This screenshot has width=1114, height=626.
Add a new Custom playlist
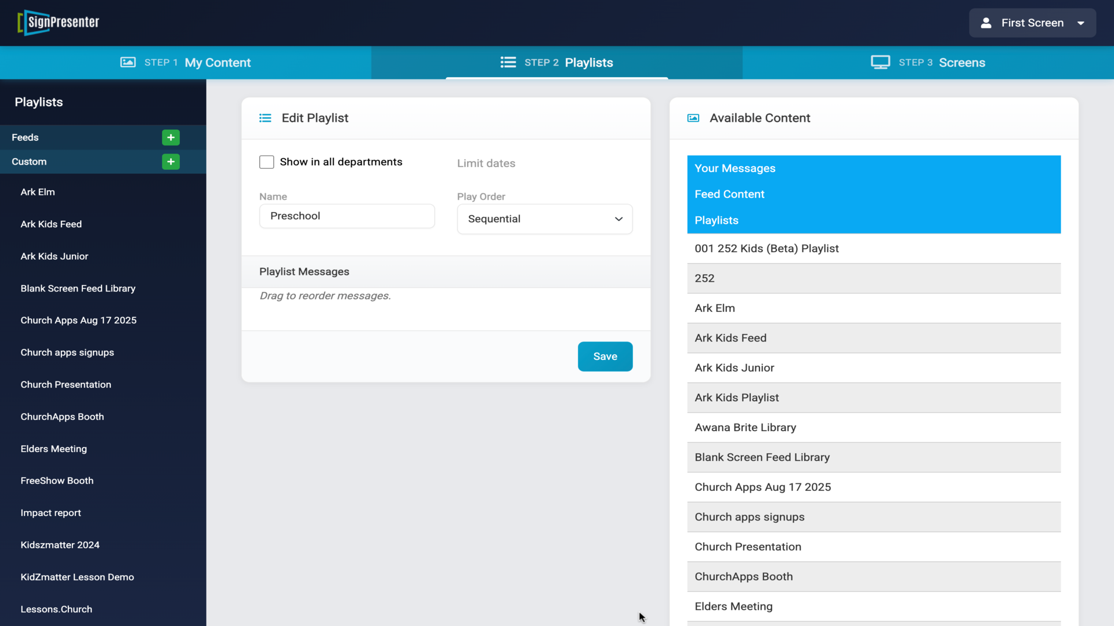[171, 162]
